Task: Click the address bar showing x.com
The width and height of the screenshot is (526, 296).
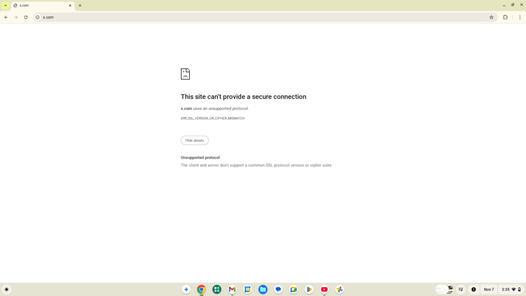Action: point(257,17)
